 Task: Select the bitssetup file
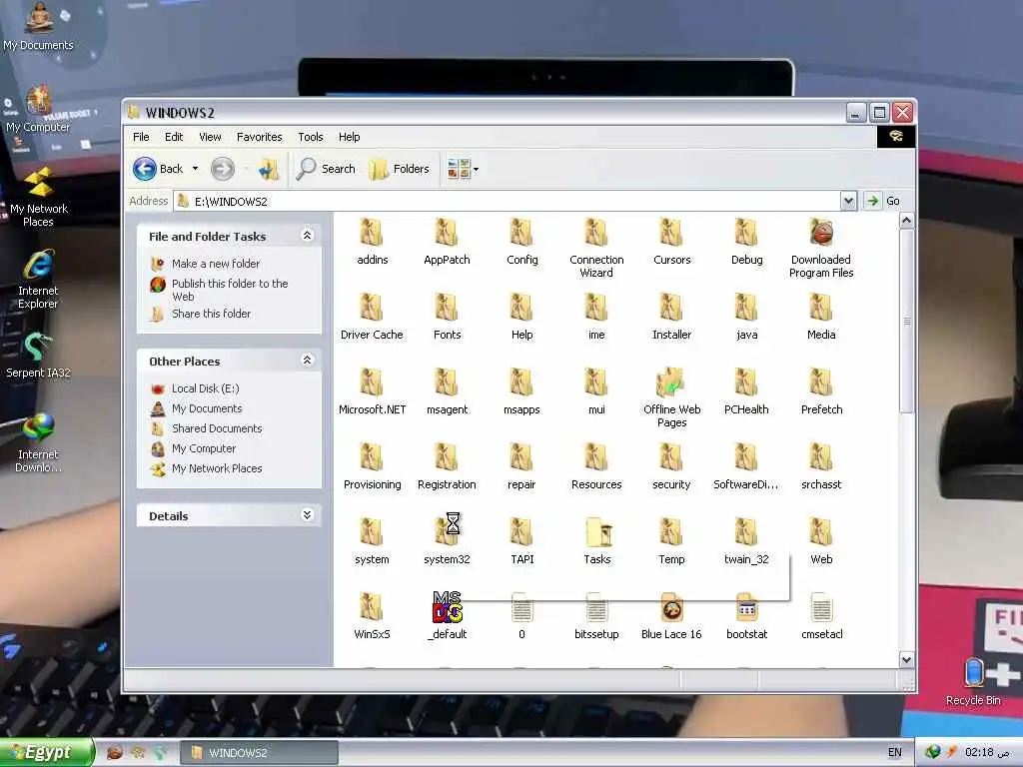596,616
